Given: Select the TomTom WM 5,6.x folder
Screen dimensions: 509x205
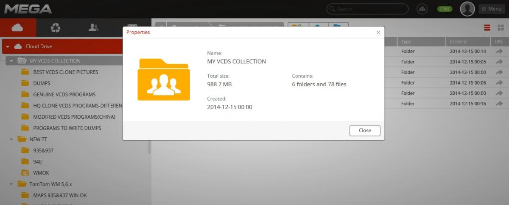Looking at the screenshot, I should [x=50, y=184].
